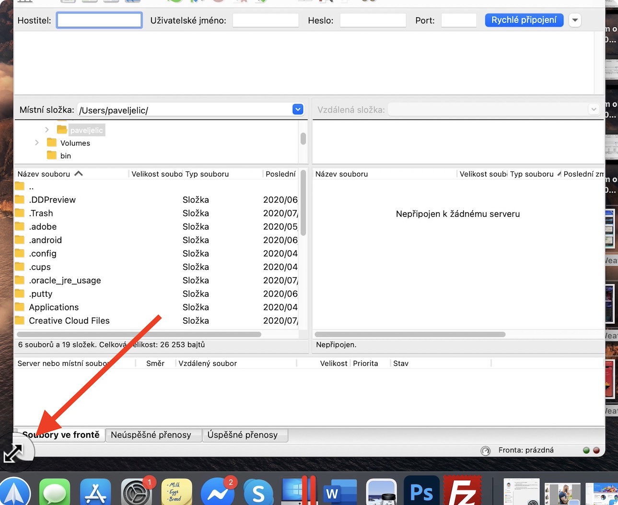Open FileZilla from the Dock

tap(462, 493)
